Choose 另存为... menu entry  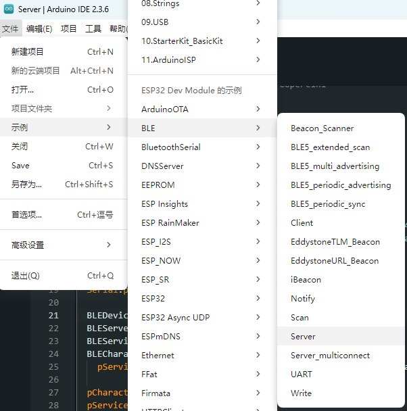coord(64,185)
